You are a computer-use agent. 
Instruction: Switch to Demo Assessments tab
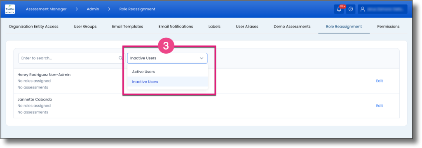[x=292, y=27]
